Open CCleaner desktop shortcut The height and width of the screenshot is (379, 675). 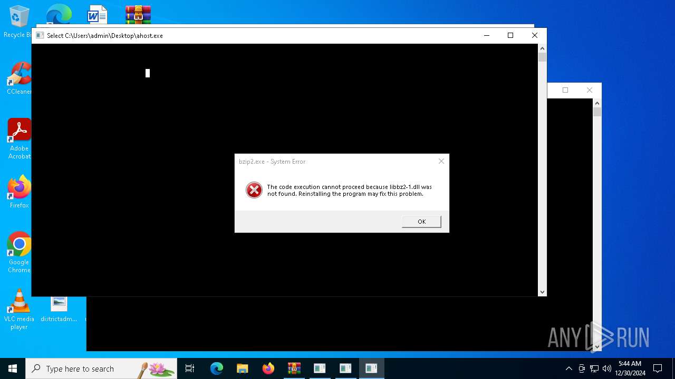(19, 78)
